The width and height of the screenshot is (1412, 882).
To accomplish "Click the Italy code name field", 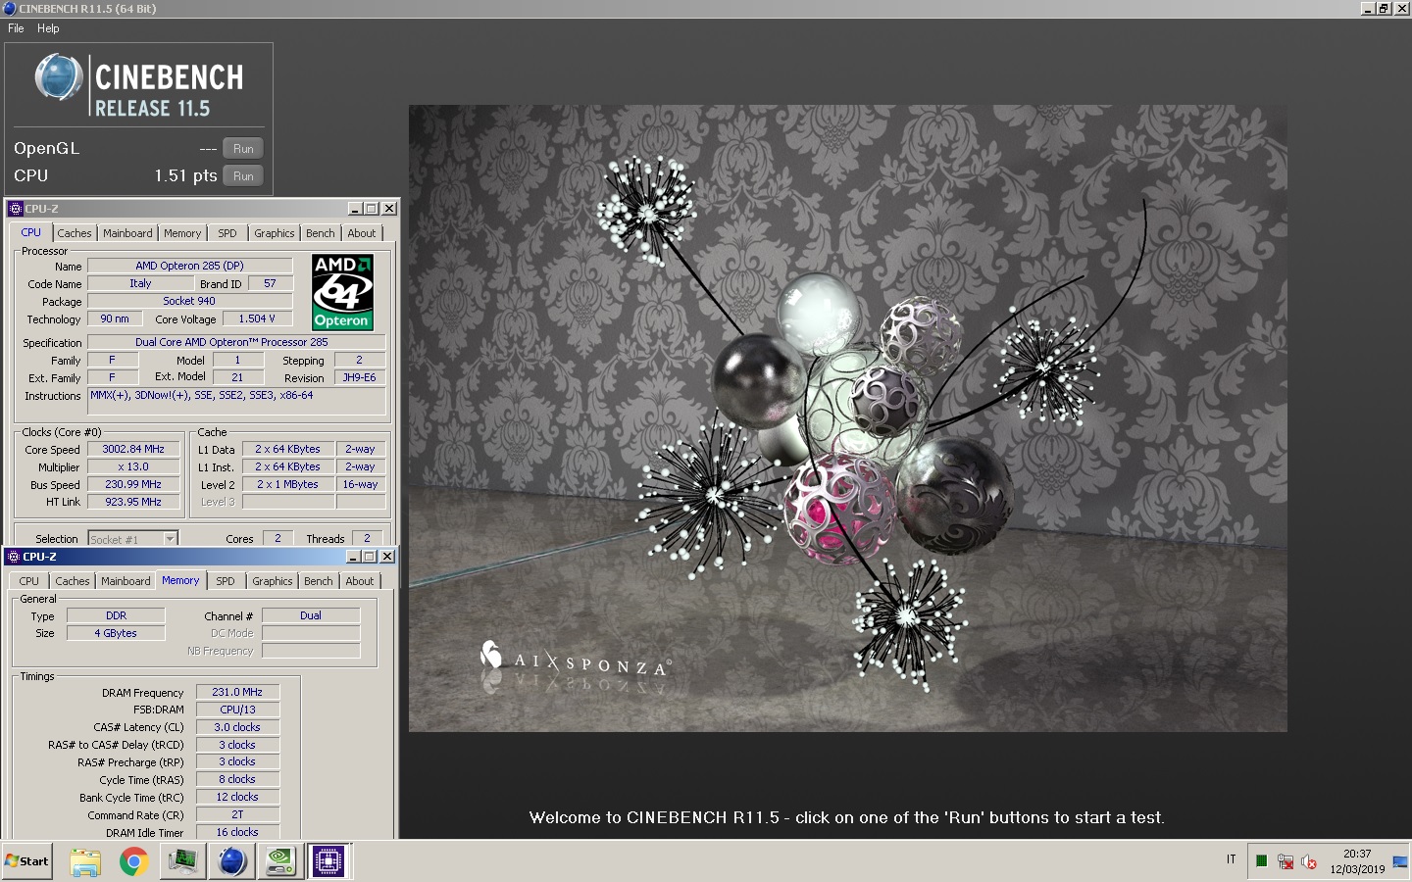I will 140,283.
